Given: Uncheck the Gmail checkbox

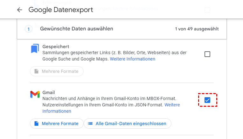Looking at the screenshot, I should [207, 100].
